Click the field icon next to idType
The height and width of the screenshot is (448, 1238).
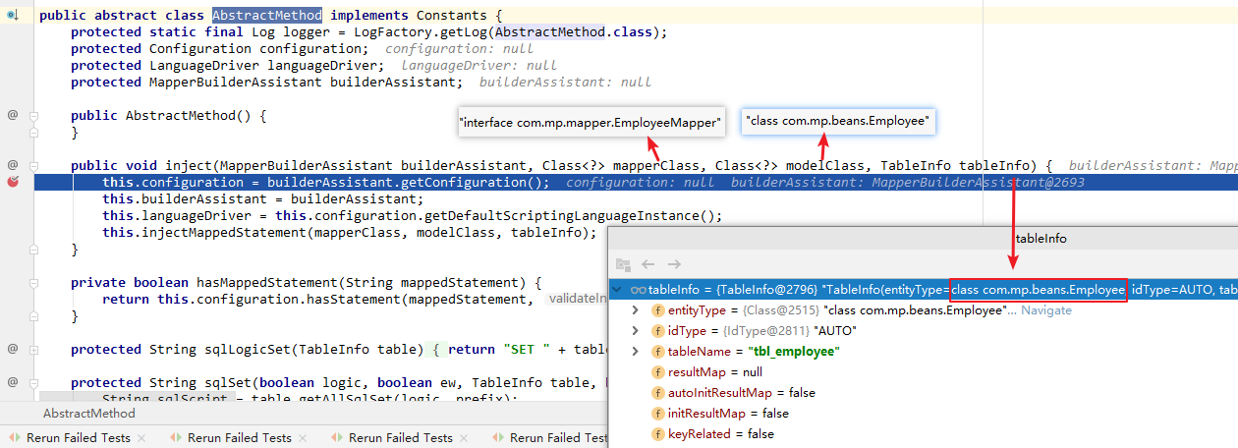pos(658,331)
